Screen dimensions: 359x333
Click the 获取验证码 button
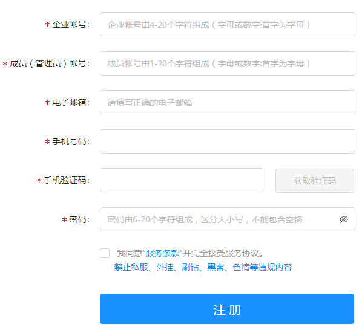point(315,181)
